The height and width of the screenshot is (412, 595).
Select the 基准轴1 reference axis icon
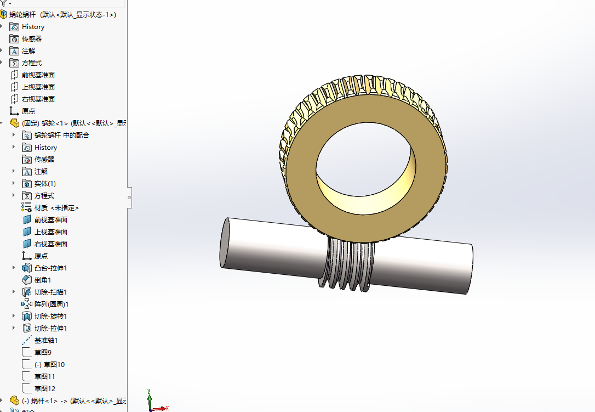point(26,341)
